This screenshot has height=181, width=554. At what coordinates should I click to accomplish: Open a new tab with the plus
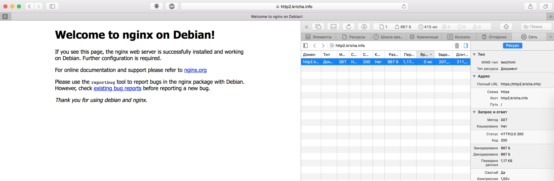[x=551, y=17]
